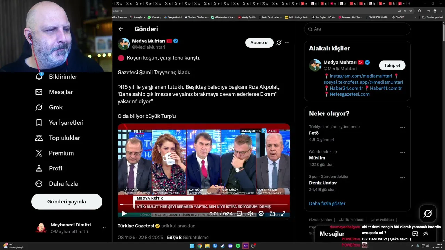Open the Daha fazla göster link
The height and width of the screenshot is (250, 445).
pos(327,203)
